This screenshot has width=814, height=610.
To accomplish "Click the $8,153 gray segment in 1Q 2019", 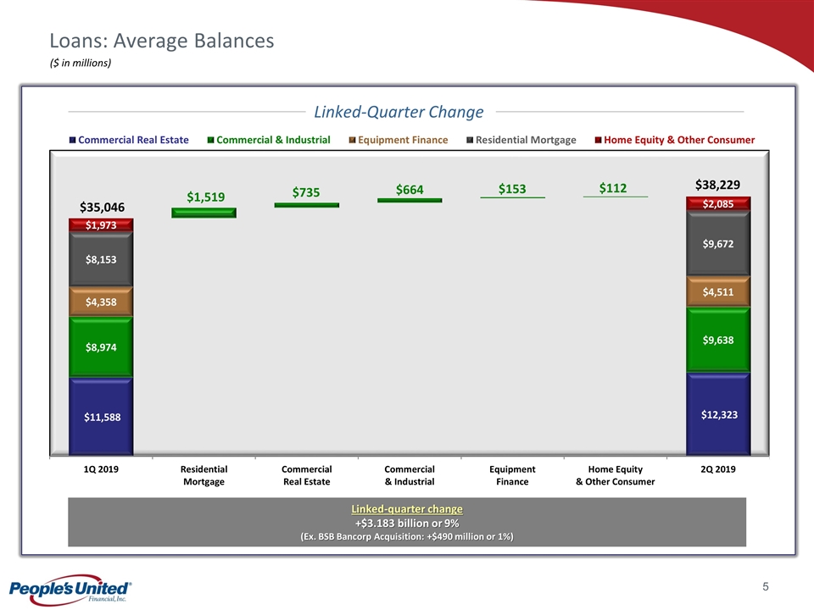I will tap(101, 259).
